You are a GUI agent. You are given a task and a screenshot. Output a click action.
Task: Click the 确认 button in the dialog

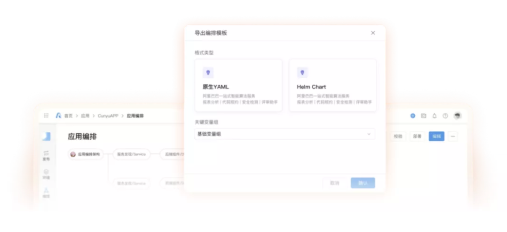pyautogui.click(x=363, y=183)
